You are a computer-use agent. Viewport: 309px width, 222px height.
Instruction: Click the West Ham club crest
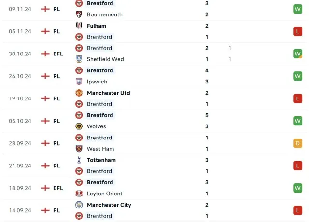coord(79,149)
